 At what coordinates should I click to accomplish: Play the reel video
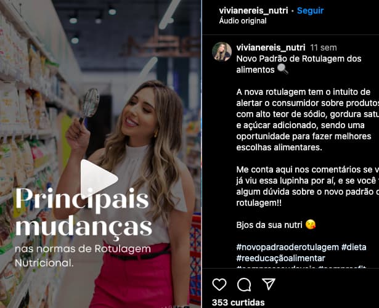[99, 179]
